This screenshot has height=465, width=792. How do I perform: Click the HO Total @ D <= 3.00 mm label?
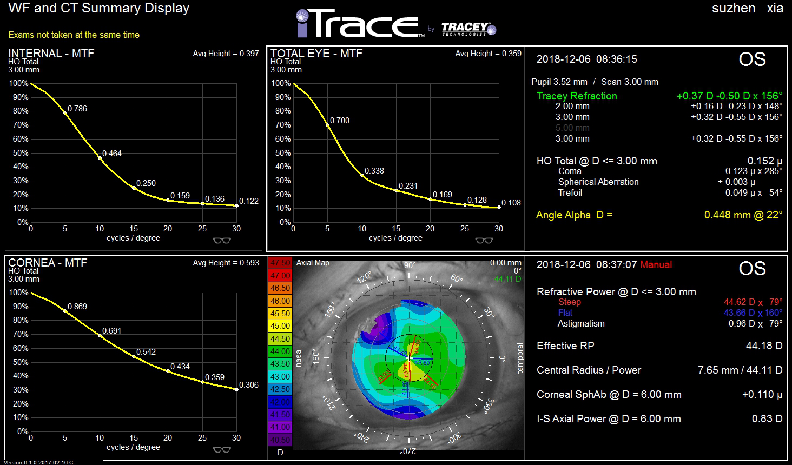(597, 161)
